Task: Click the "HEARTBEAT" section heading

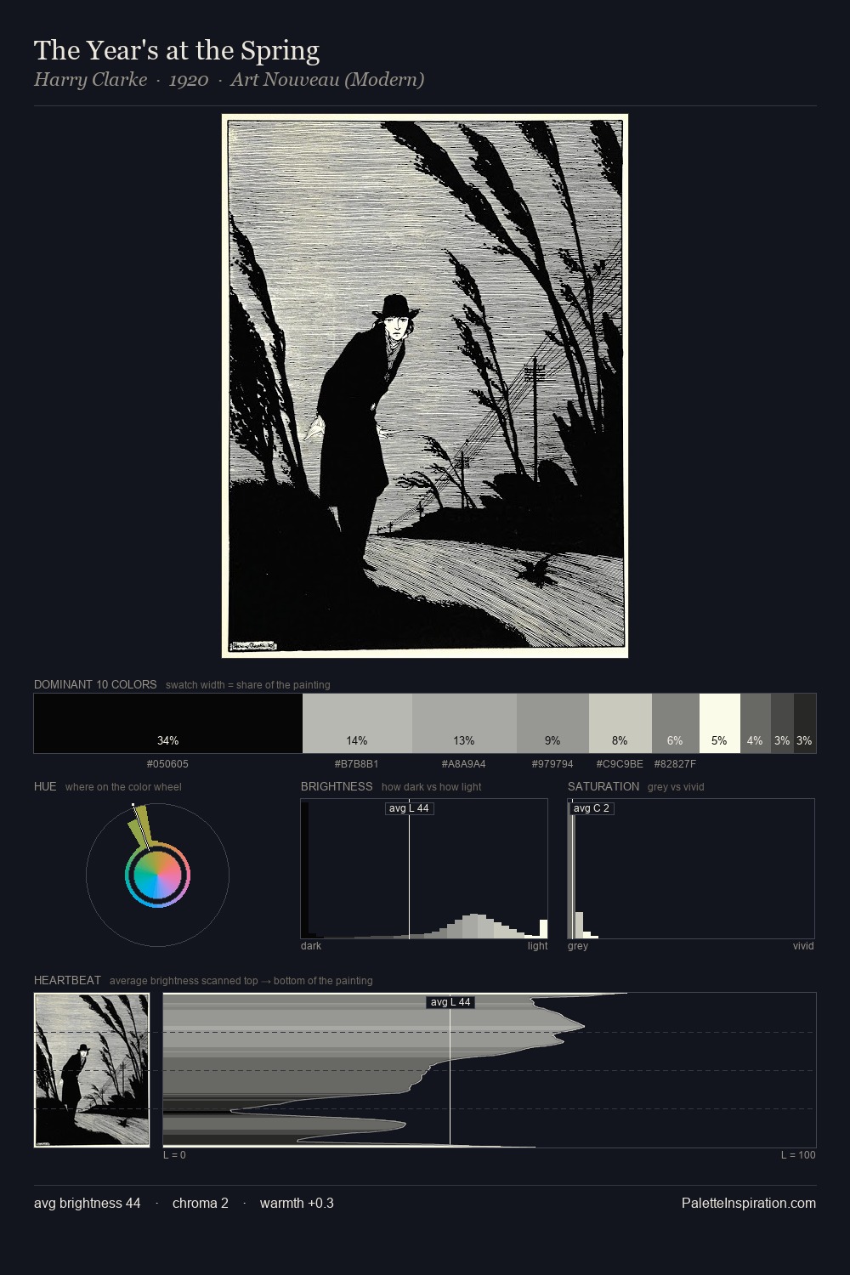Action: [x=67, y=980]
